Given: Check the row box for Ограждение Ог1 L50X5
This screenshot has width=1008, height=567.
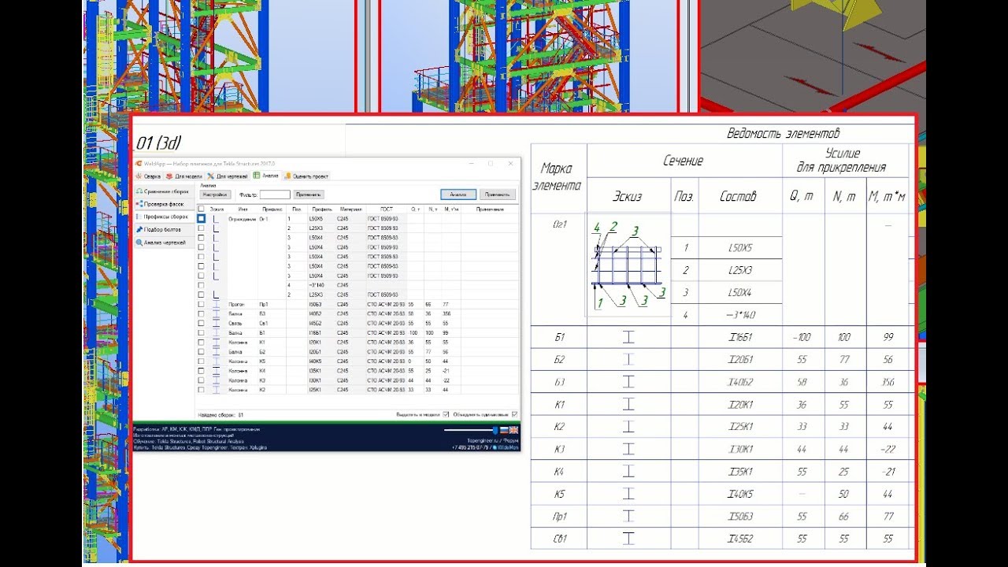Looking at the screenshot, I should coord(201,218).
